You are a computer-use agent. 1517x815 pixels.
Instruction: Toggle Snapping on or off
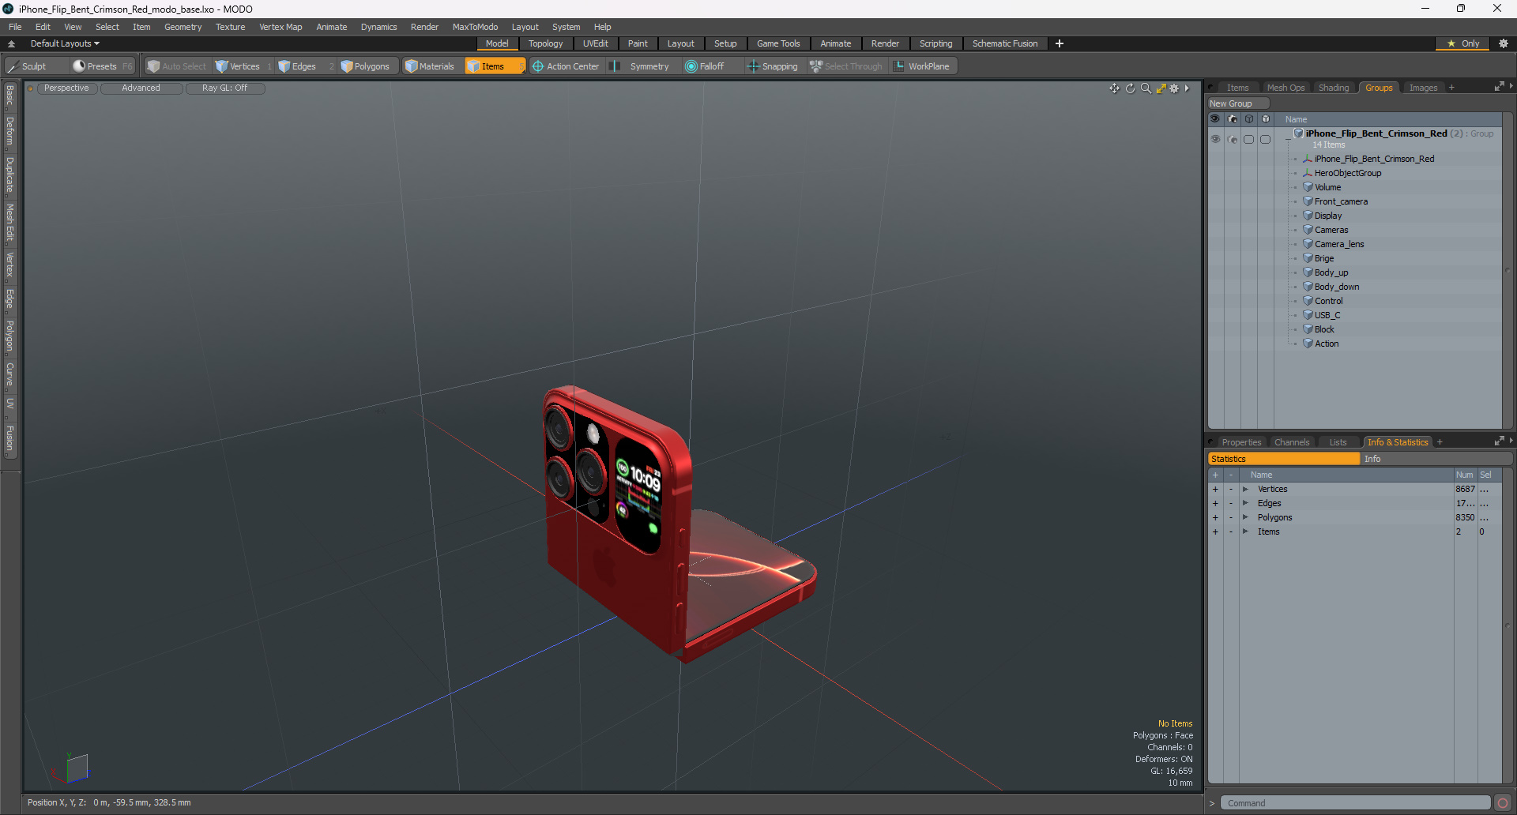[773, 66]
